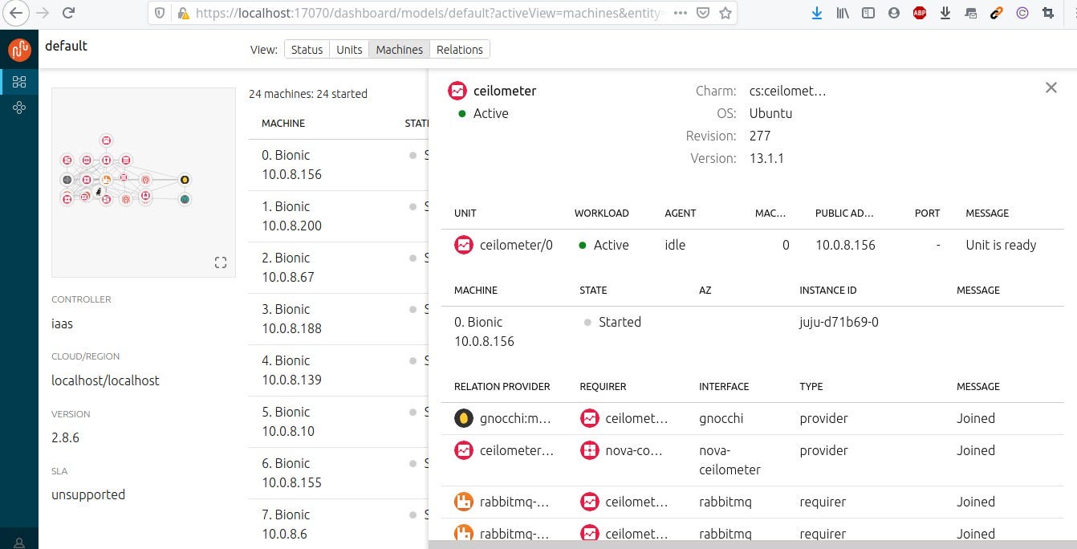Select machine row 4. Bionic 10.0.8.139
The image size is (1077, 549).
point(338,370)
